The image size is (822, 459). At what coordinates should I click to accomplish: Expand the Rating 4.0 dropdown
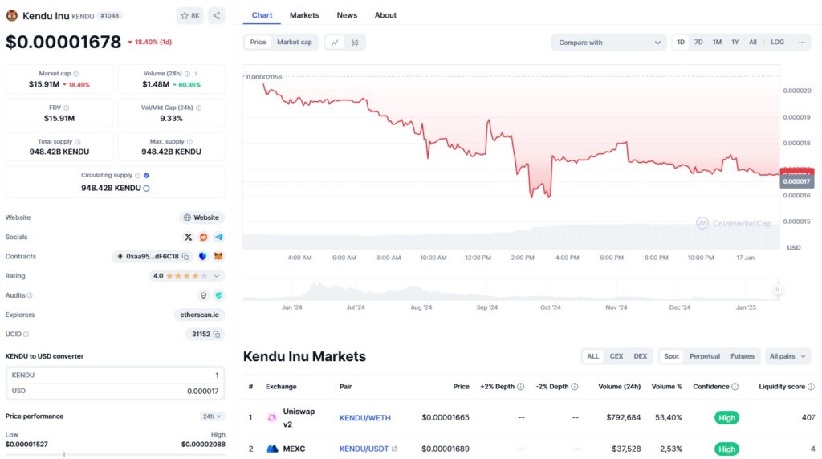pyautogui.click(x=217, y=276)
